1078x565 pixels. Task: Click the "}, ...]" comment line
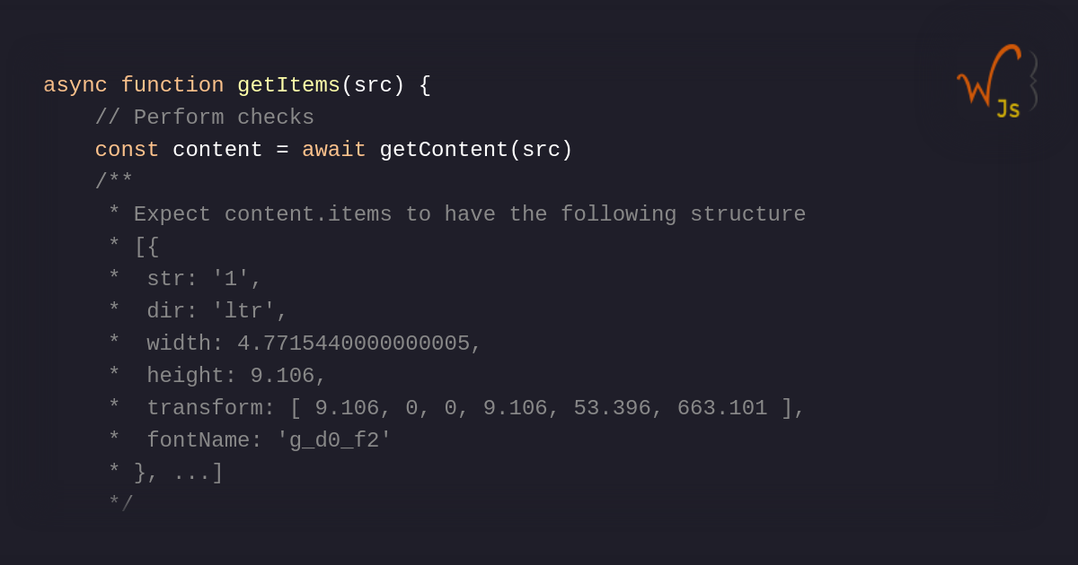[178, 473]
